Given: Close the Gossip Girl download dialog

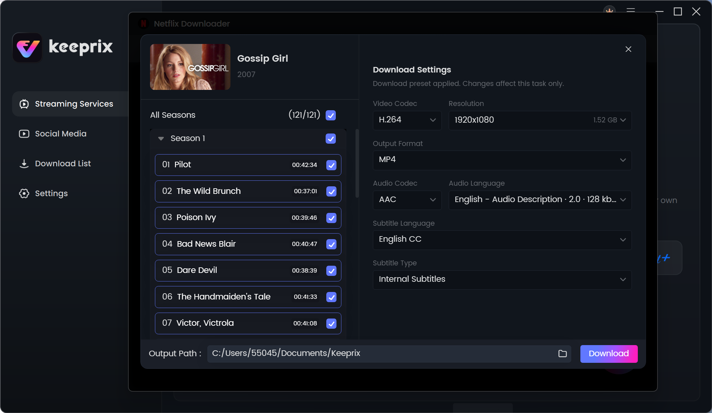Looking at the screenshot, I should click(628, 49).
